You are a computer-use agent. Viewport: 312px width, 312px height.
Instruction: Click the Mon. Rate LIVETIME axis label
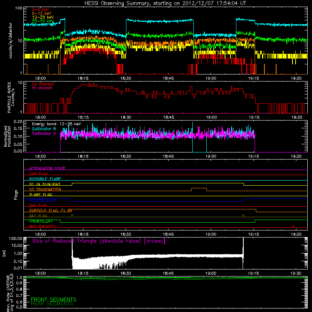click(9, 294)
